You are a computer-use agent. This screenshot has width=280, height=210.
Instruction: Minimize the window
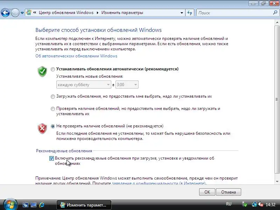pos(253,3)
